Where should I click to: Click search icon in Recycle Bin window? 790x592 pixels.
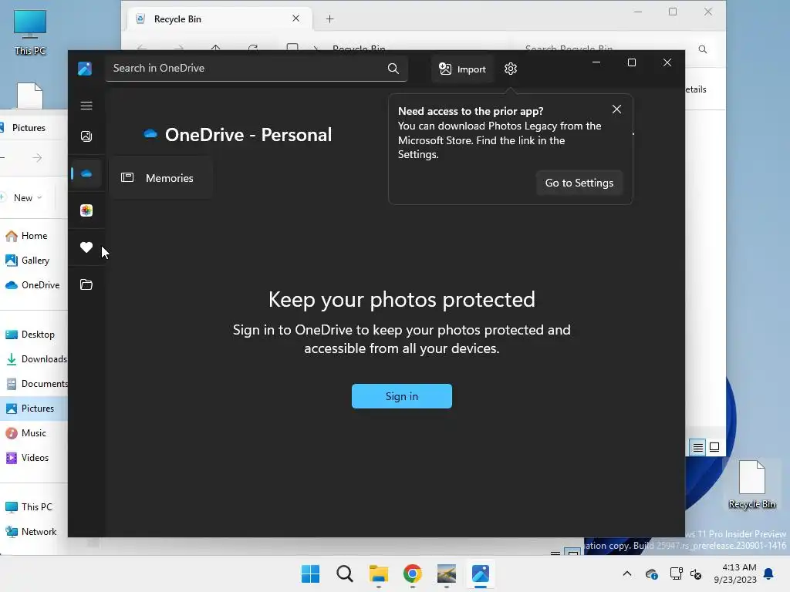(702, 49)
